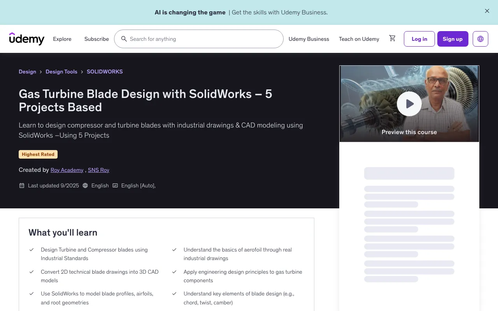Open Teach on Udemy

pyautogui.click(x=359, y=39)
